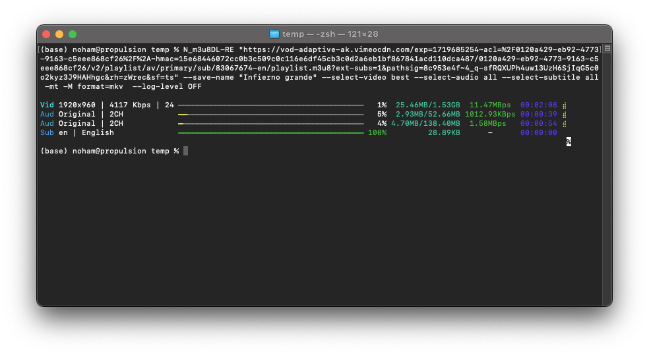
Task: Click the '1%' video percentage
Action: pos(382,105)
